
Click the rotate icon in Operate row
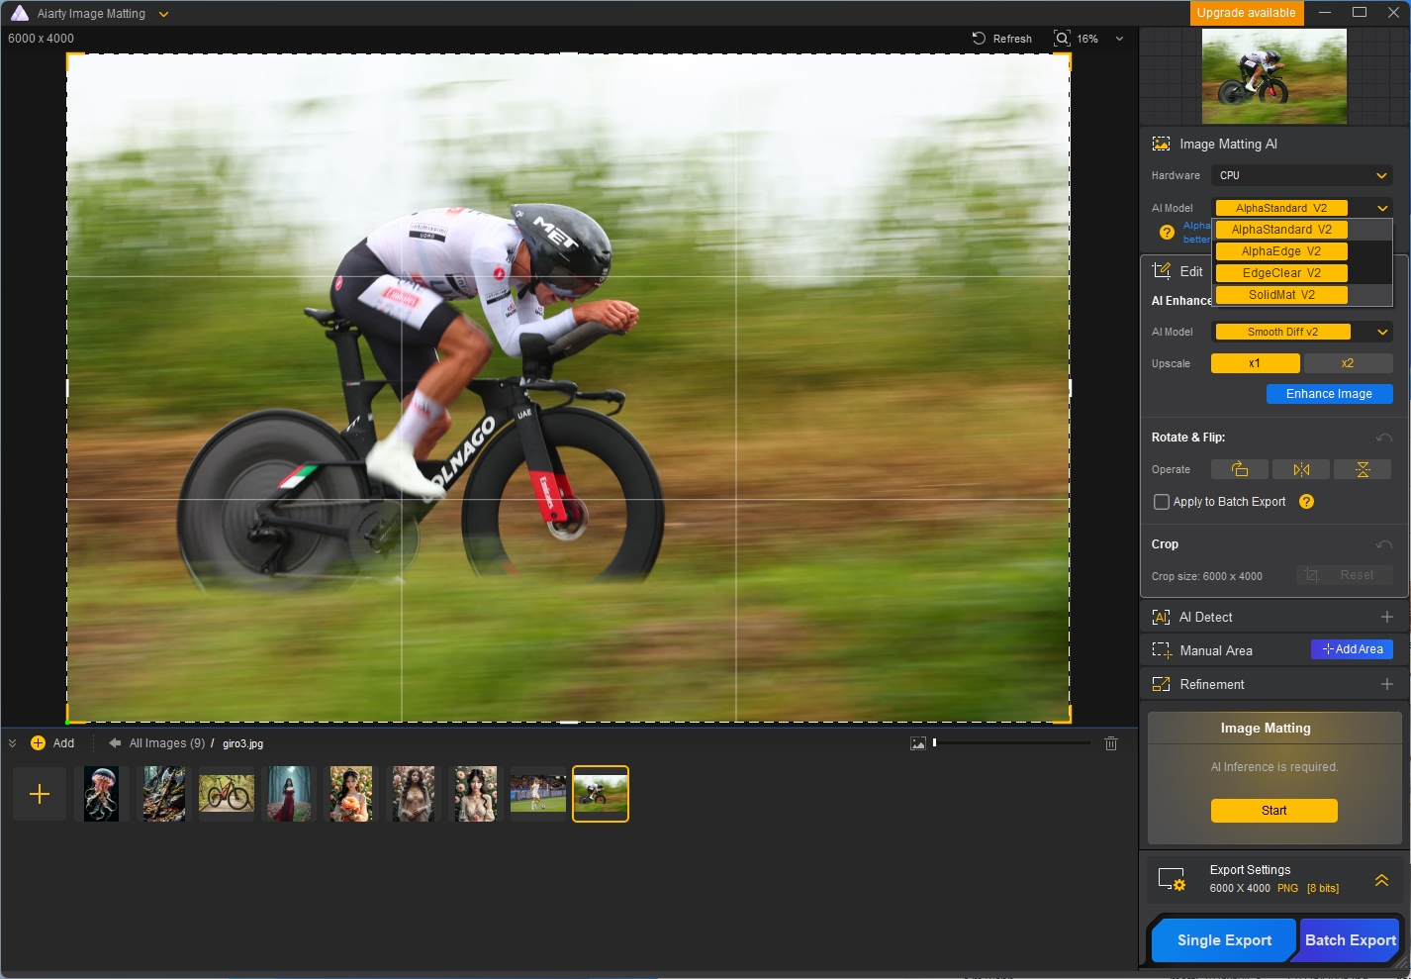(1240, 469)
